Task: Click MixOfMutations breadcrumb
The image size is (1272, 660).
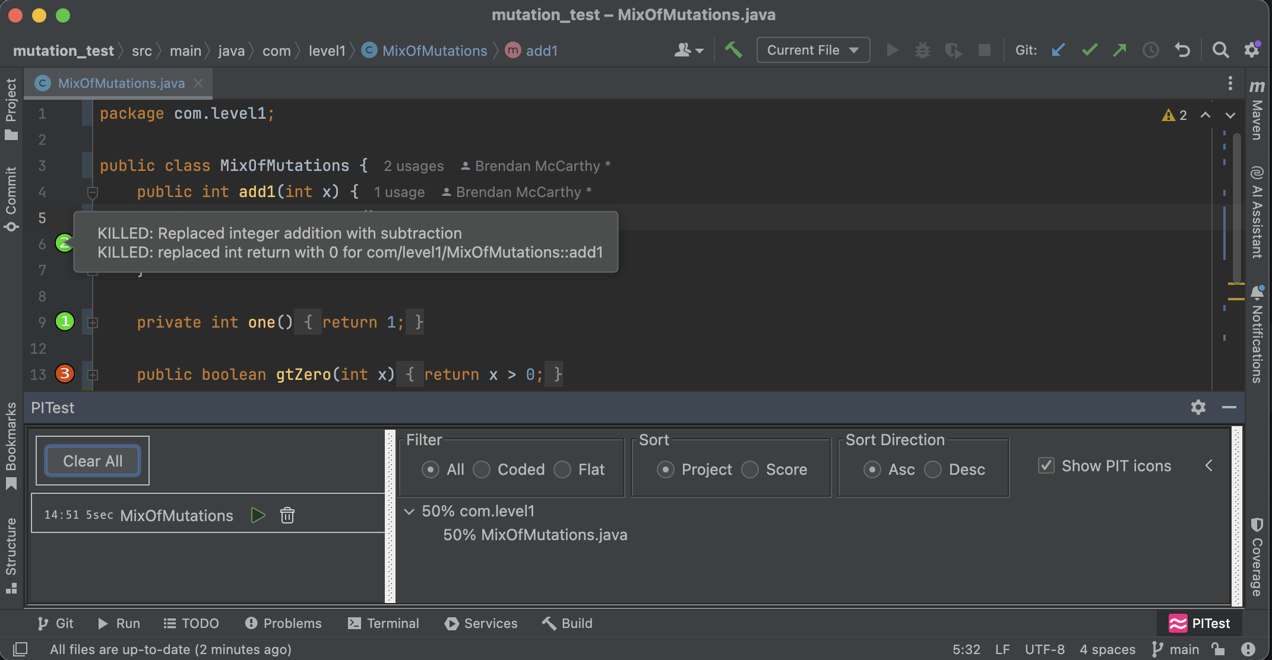Action: (425, 50)
